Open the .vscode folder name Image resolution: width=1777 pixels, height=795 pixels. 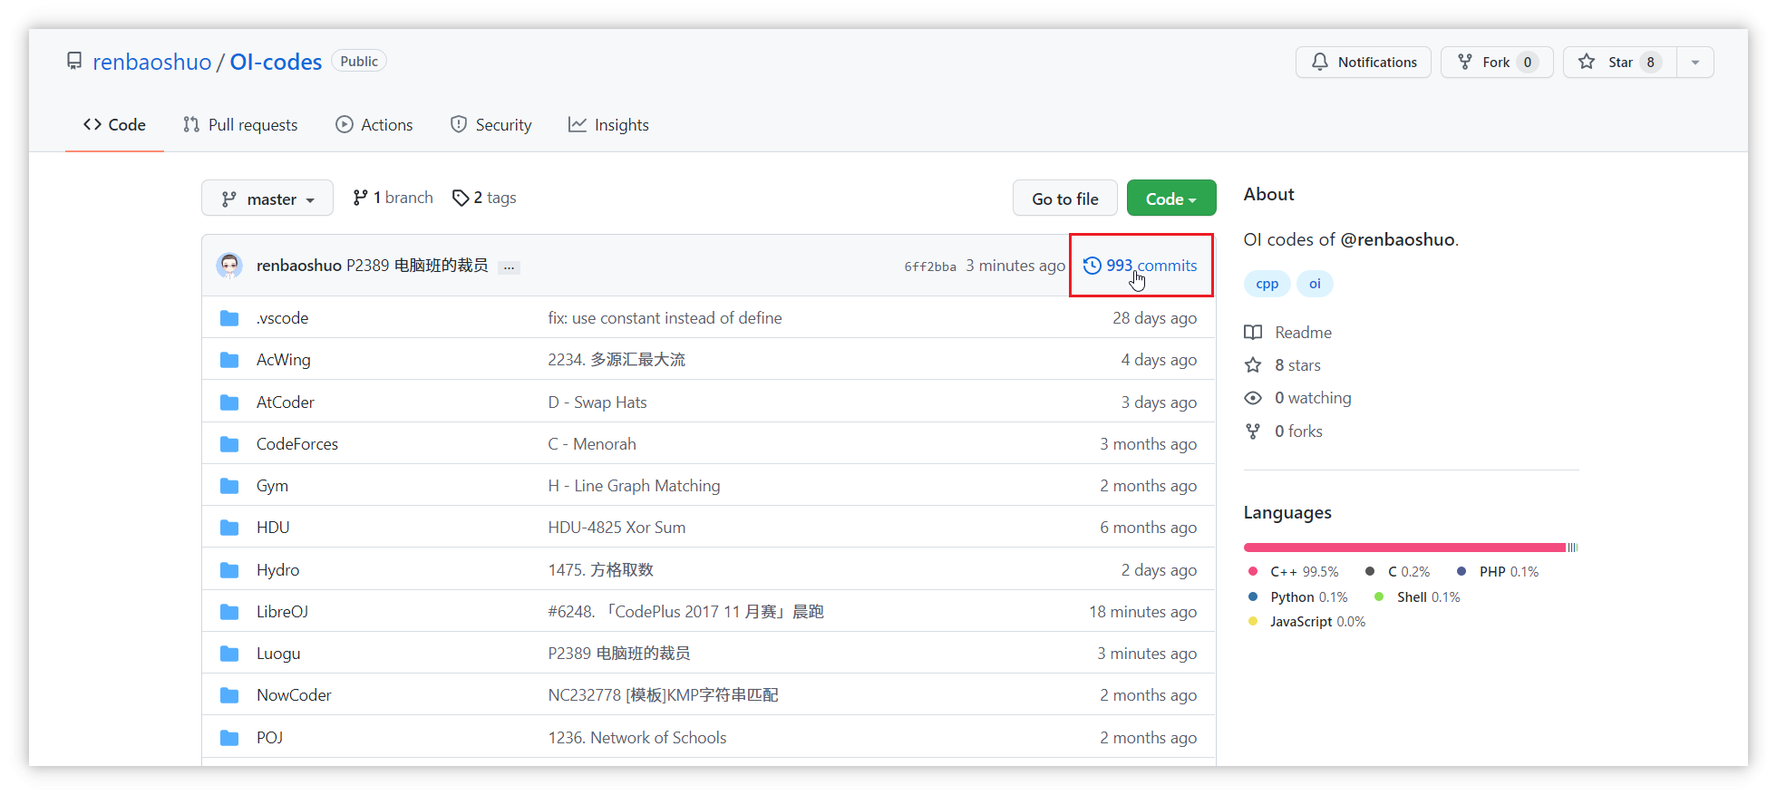tap(282, 318)
